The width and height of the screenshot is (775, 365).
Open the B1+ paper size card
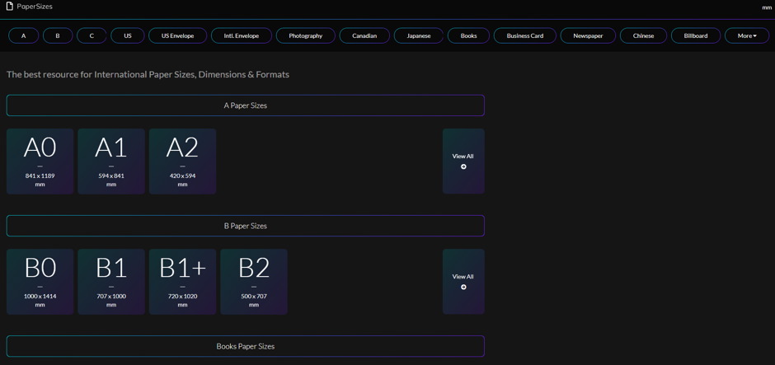(x=182, y=282)
